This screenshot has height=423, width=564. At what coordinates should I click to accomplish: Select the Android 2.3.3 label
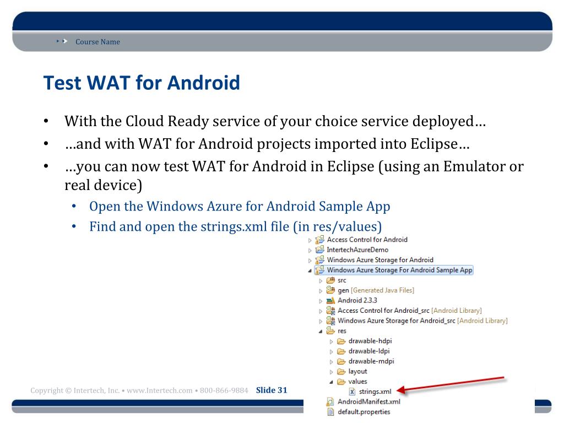click(x=357, y=300)
